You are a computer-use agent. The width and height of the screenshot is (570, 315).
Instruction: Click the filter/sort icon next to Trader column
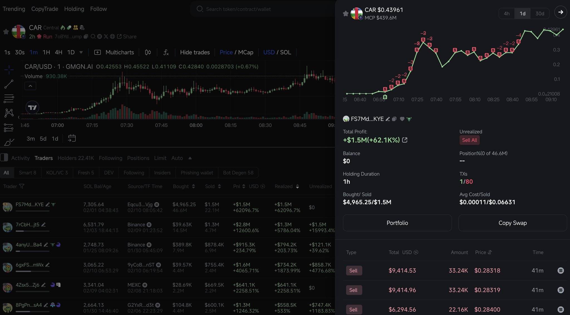[x=22, y=186]
